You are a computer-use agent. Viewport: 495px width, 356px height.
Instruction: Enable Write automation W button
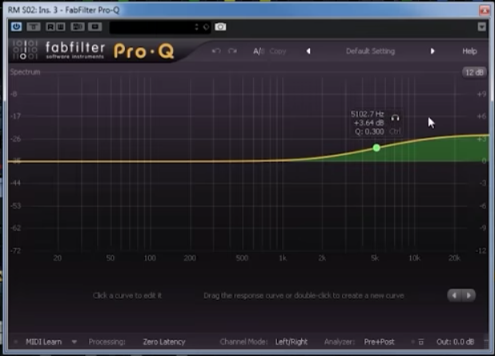61,26
